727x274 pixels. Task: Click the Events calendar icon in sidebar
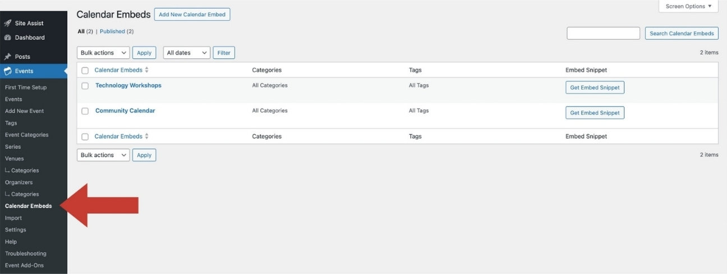8,71
